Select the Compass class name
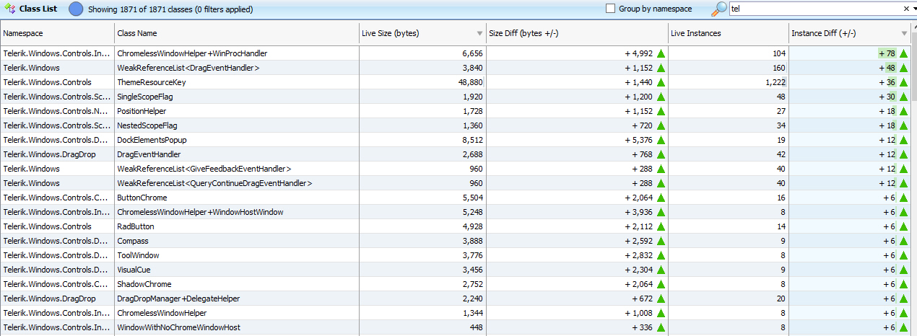This screenshot has width=917, height=336. (133, 241)
